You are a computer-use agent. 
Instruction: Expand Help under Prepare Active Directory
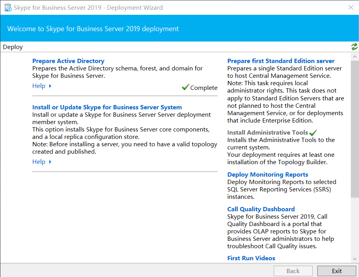click(42, 86)
